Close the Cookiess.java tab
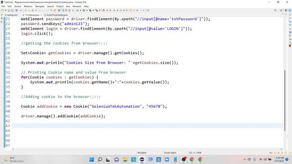 click(41, 15)
